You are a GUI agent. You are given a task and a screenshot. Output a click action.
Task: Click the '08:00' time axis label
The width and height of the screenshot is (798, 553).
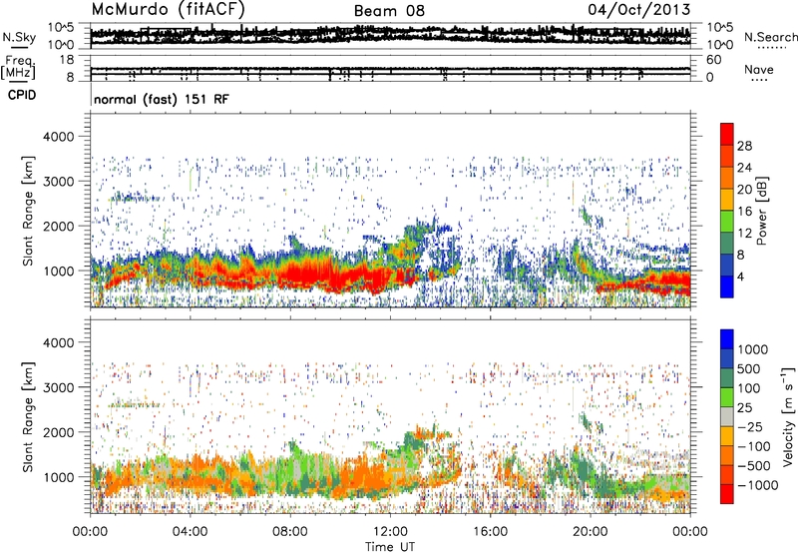click(x=290, y=532)
